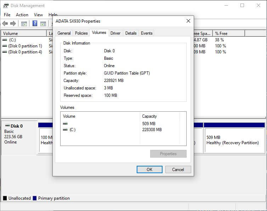Select the 228308 MB (C:) volume in dialog

coord(121,130)
